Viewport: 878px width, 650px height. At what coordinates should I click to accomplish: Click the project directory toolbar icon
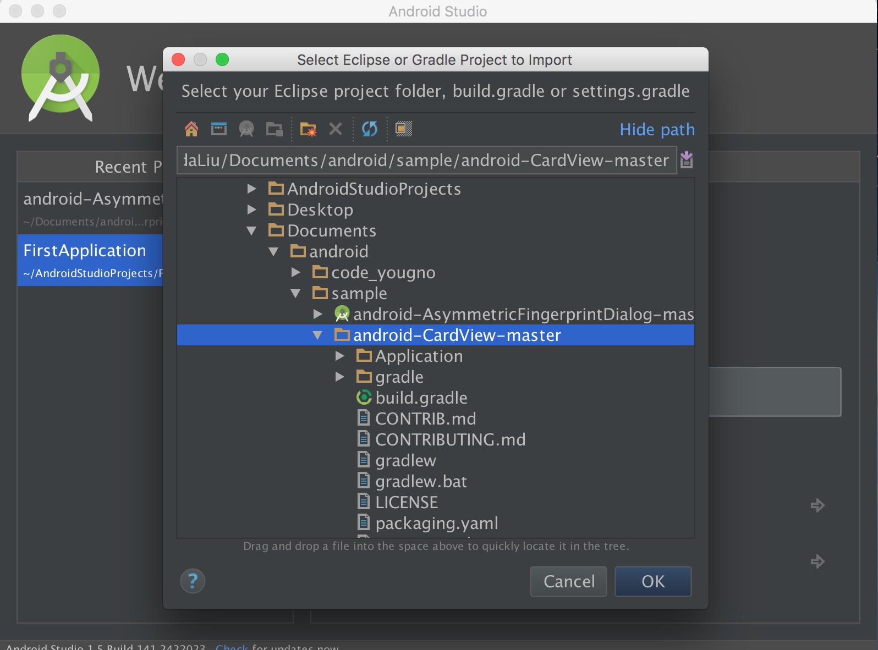246,129
